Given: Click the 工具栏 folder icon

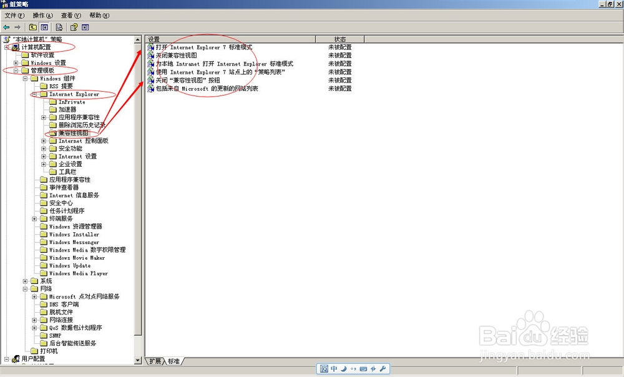Looking at the screenshot, I should click(53, 172).
